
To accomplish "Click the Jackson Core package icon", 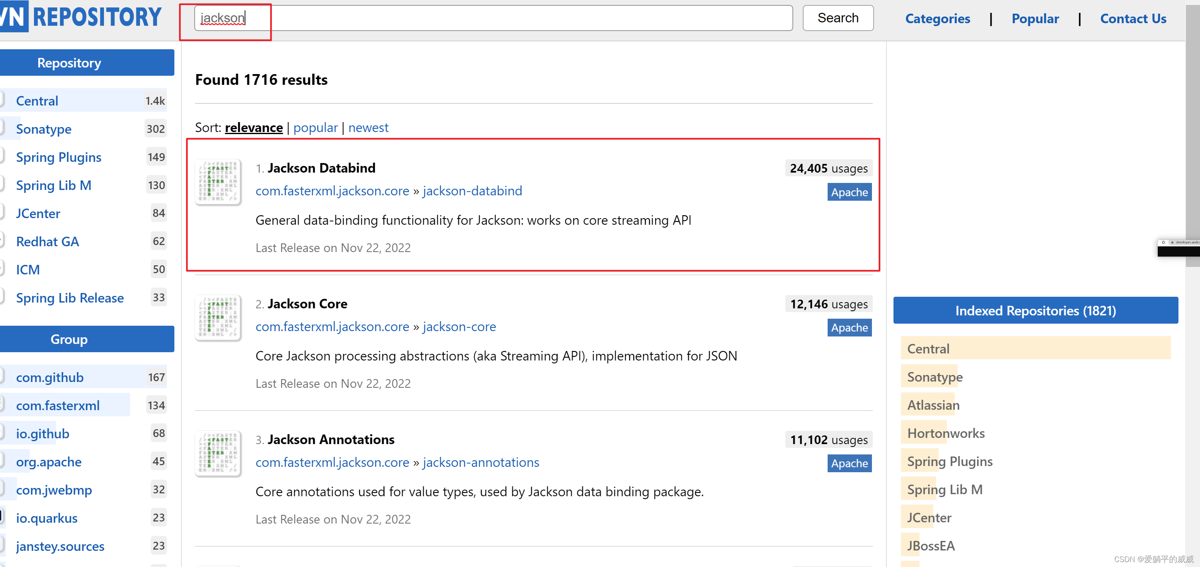I will coord(218,318).
